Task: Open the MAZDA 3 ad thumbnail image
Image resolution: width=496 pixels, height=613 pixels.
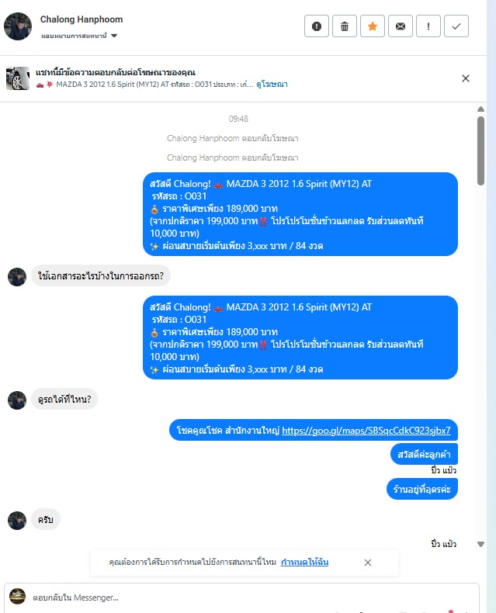Action: click(x=18, y=78)
